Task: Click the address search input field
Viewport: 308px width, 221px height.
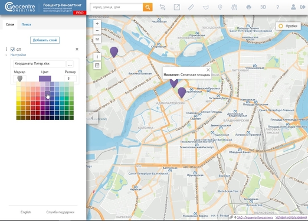Action: pos(116,7)
